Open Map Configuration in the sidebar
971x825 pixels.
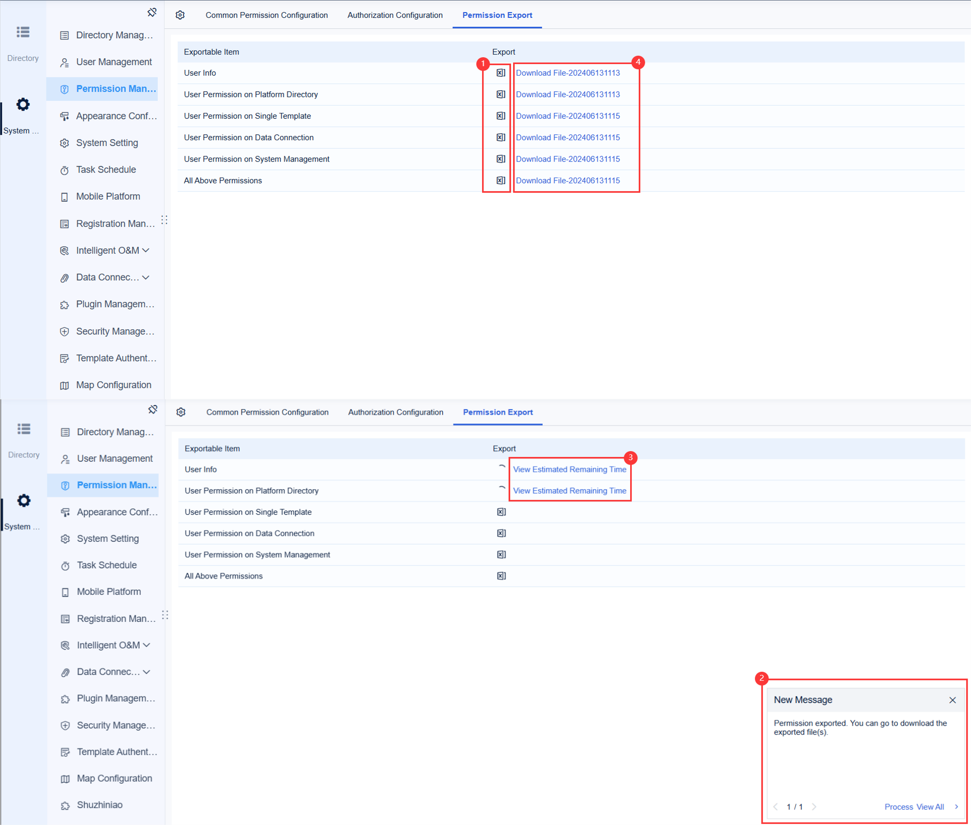coord(113,385)
